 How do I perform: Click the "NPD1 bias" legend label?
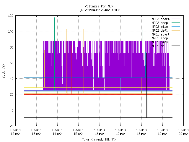tap(160, 42)
